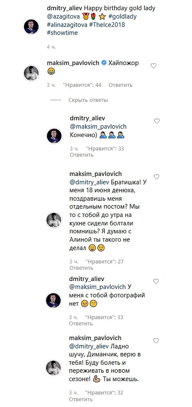
Task: Open the #goldlady hashtag
Action: [122, 17]
